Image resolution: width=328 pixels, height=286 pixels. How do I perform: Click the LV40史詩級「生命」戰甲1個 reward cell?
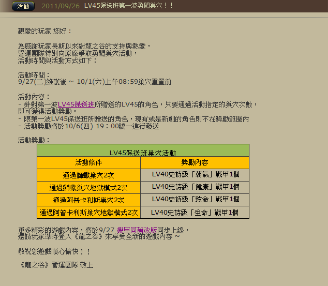pyautogui.click(x=195, y=212)
